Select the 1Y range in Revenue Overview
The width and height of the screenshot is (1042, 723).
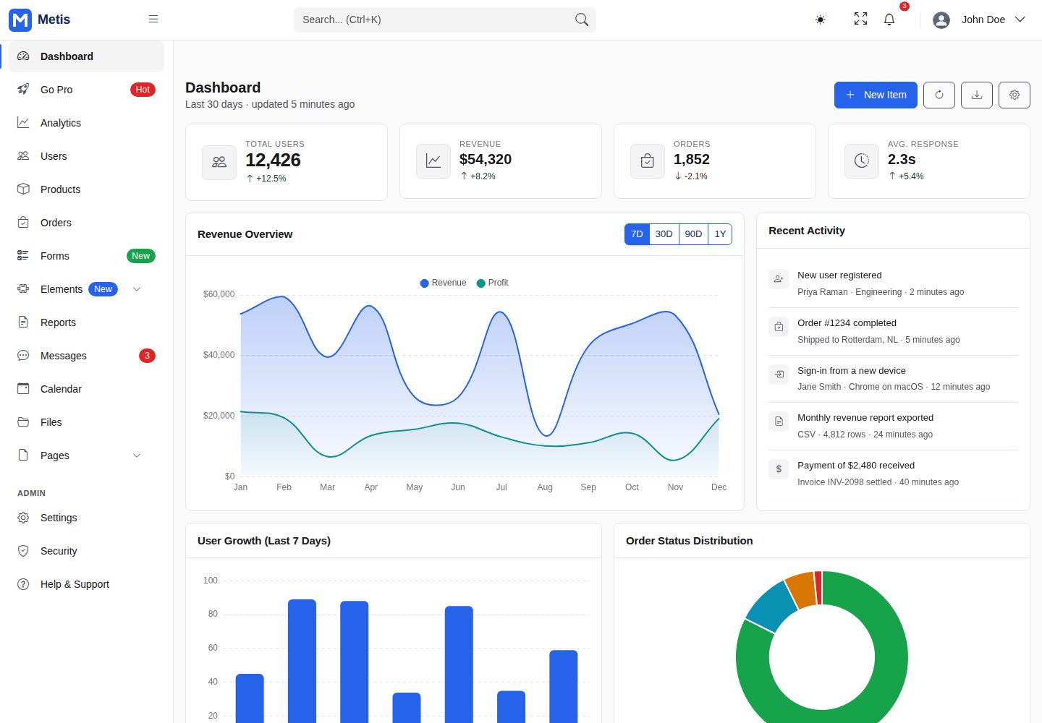720,234
